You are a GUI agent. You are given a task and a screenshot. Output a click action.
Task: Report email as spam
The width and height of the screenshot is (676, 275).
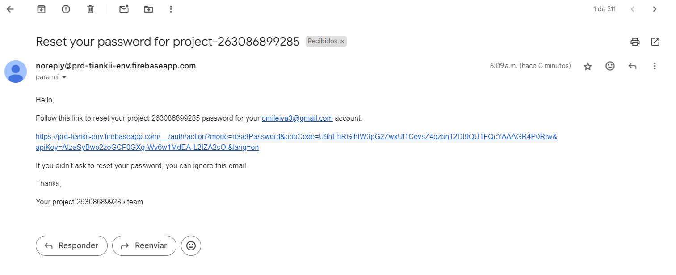coord(66,9)
